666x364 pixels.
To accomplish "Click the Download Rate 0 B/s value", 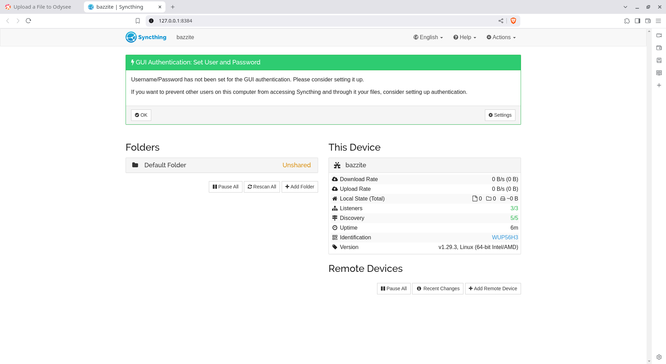I will (505, 179).
